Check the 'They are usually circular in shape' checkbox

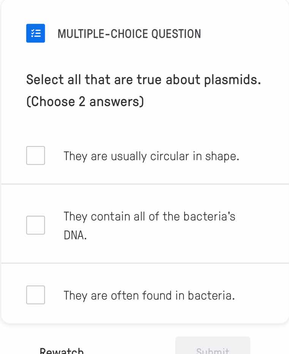(35, 155)
